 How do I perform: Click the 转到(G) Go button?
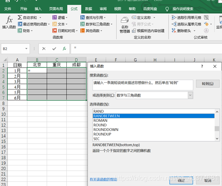click(207, 84)
